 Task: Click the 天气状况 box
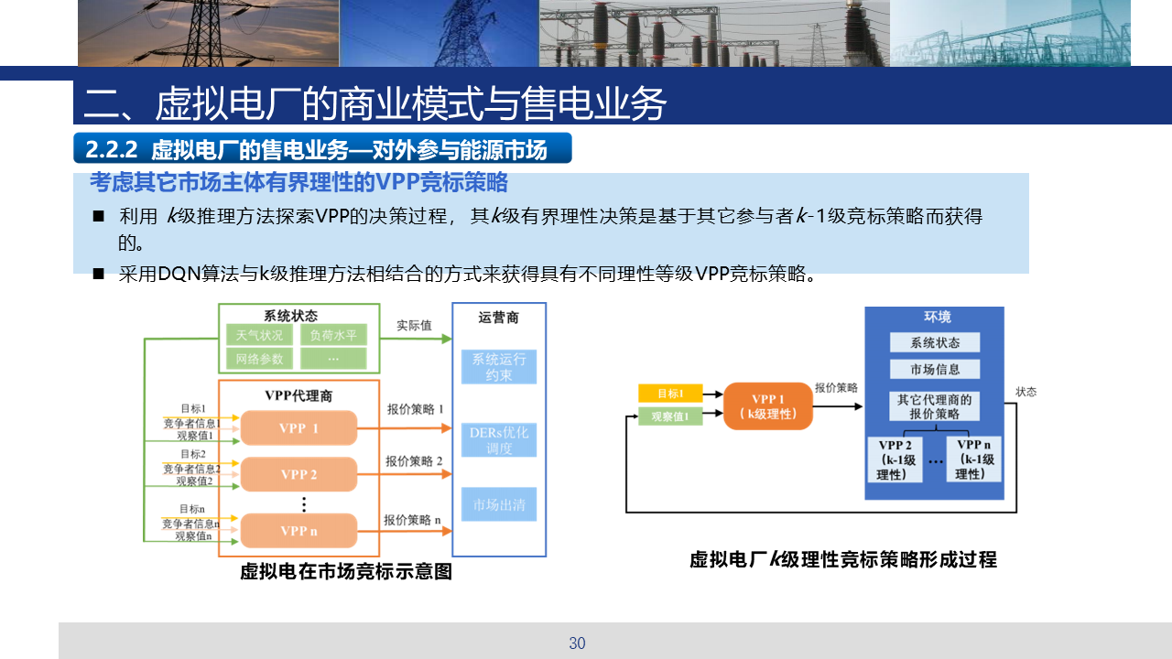tap(259, 335)
